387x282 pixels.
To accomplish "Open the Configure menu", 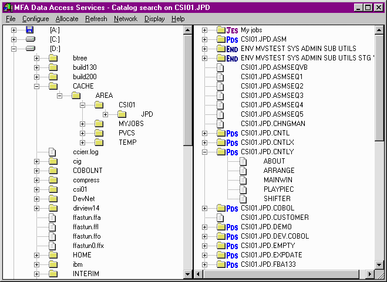I will coord(35,19).
